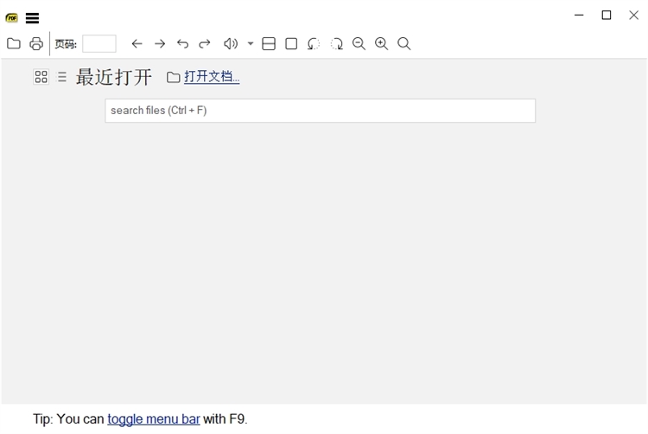Viewport: 648px width, 434px height.
Task: Focus the 页码 page number field
Action: (99, 43)
